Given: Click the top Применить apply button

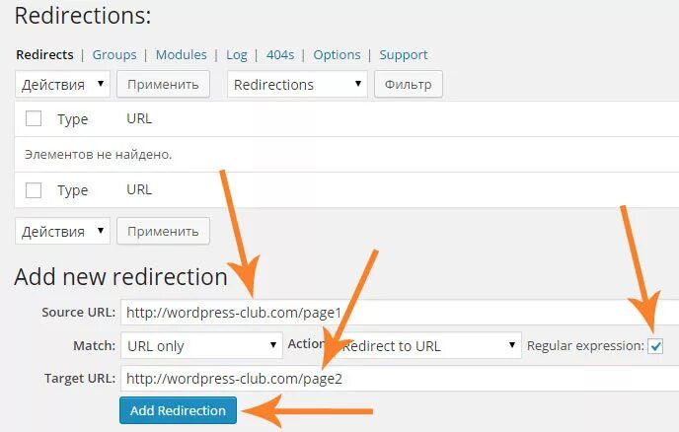Looking at the screenshot, I should (x=163, y=85).
